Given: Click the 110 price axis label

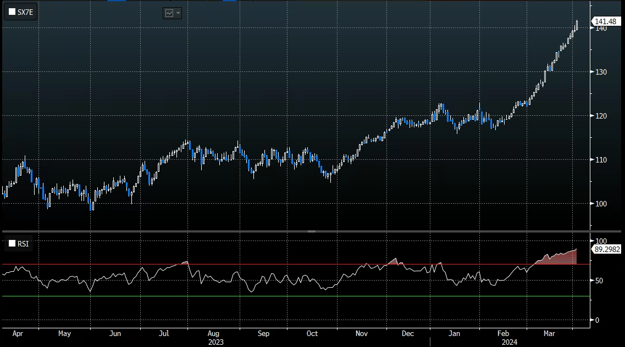Looking at the screenshot, I should click(601, 160).
